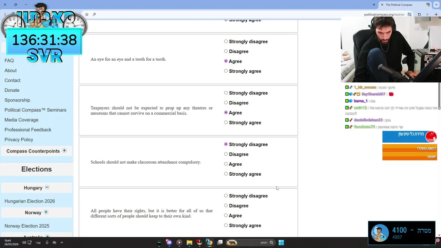441x248 pixels.
Task: Expand the Norway elections section
Action: 46,212
